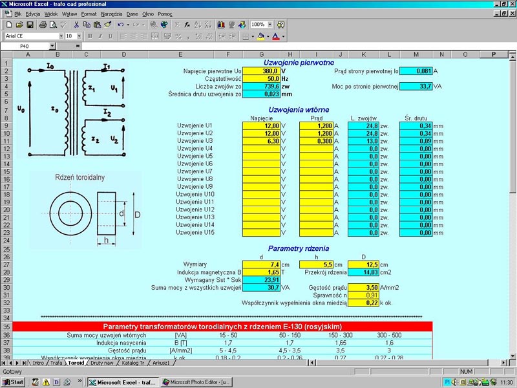Click the Windows Start button
The width and height of the screenshot is (517, 388).
13,382
